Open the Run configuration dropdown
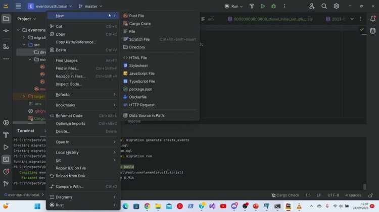 tap(233, 6)
